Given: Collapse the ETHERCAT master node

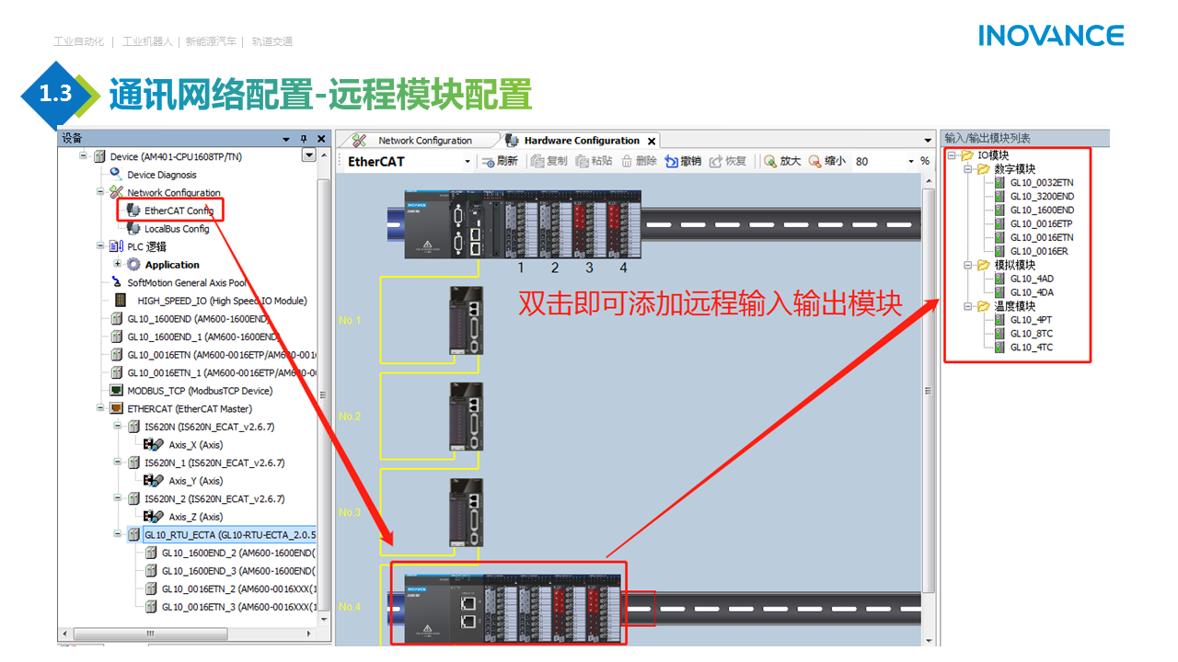Looking at the screenshot, I should point(100,408).
